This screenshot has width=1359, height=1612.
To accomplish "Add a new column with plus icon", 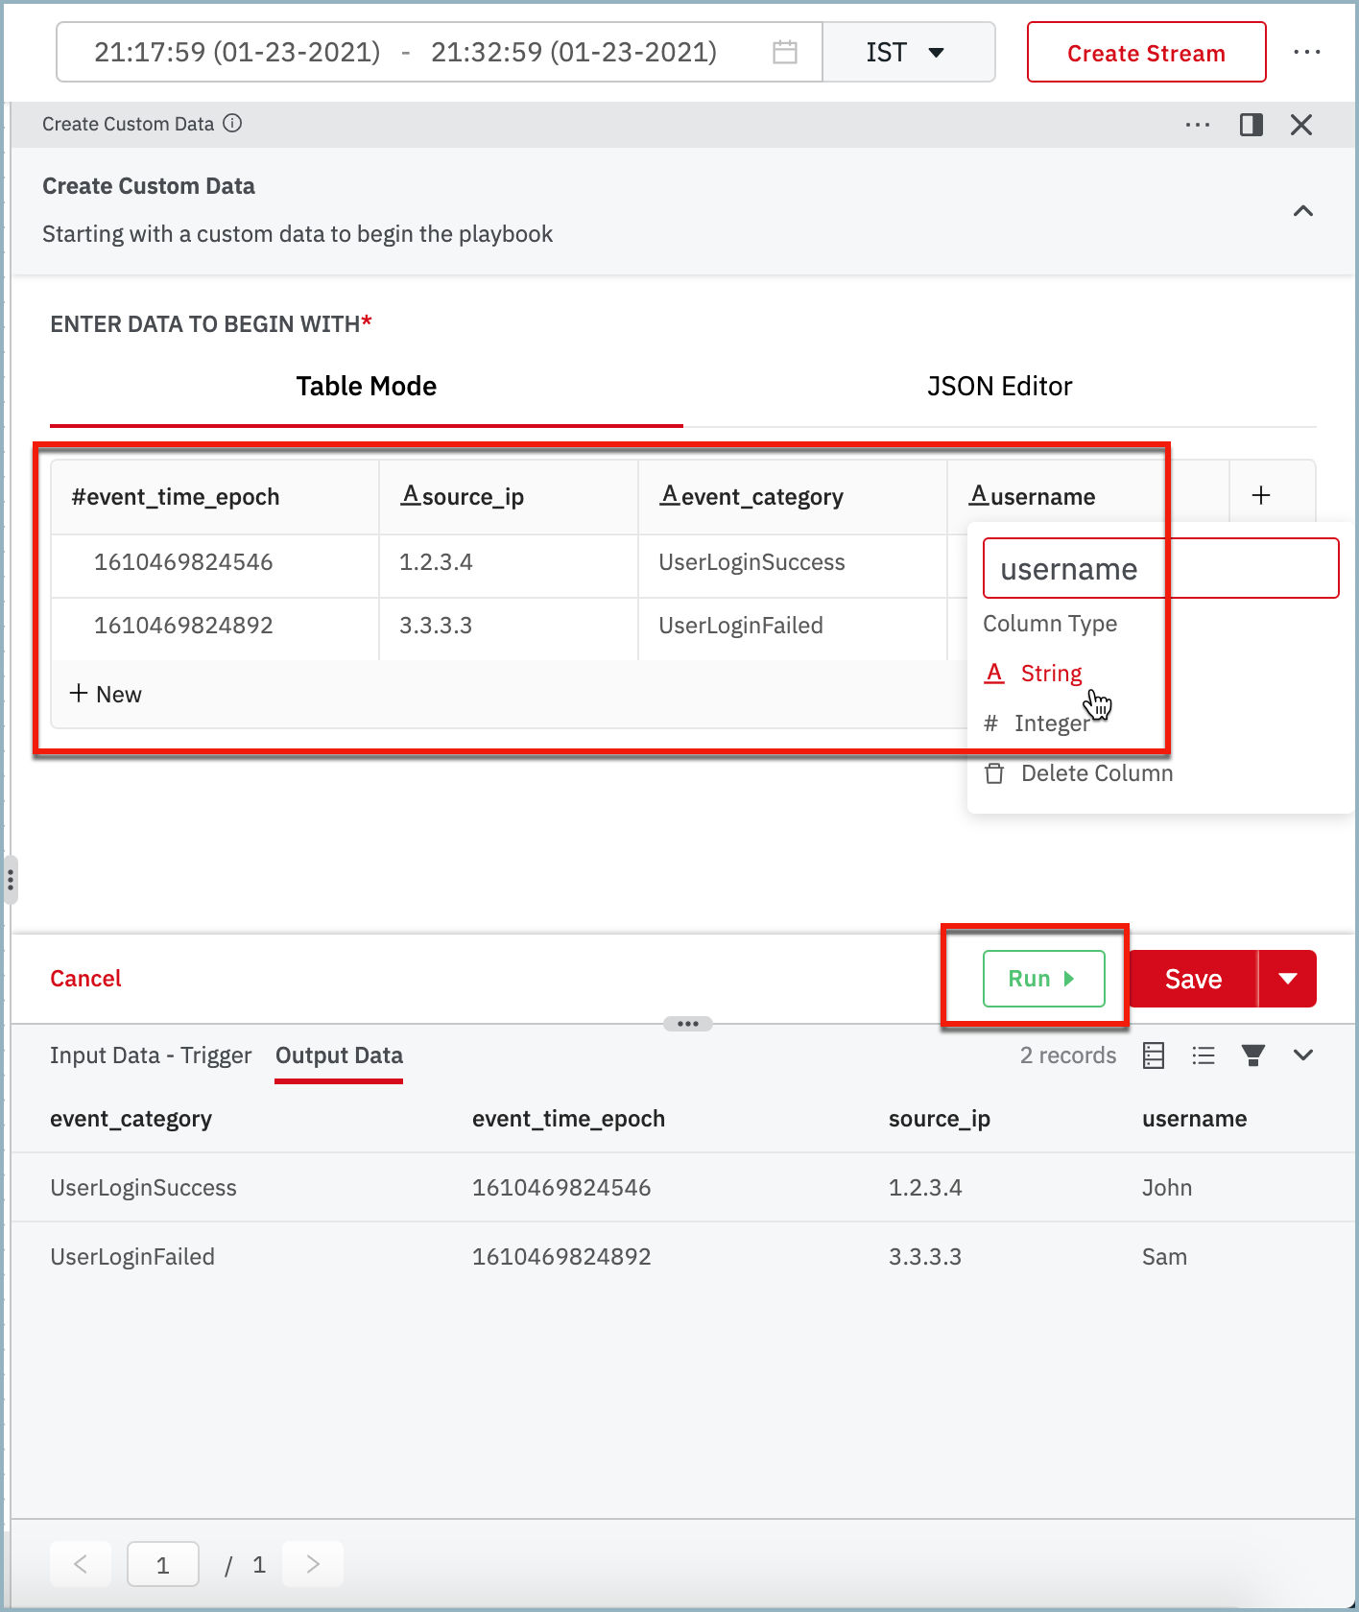I will [x=1261, y=495].
